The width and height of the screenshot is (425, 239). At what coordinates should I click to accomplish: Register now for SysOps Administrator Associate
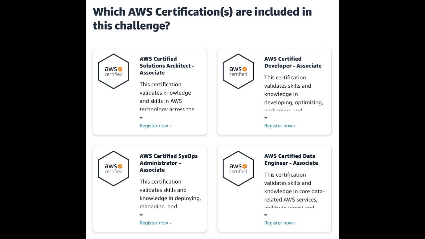(x=155, y=223)
